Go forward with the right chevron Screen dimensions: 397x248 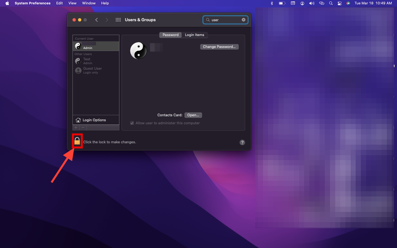[x=107, y=20]
